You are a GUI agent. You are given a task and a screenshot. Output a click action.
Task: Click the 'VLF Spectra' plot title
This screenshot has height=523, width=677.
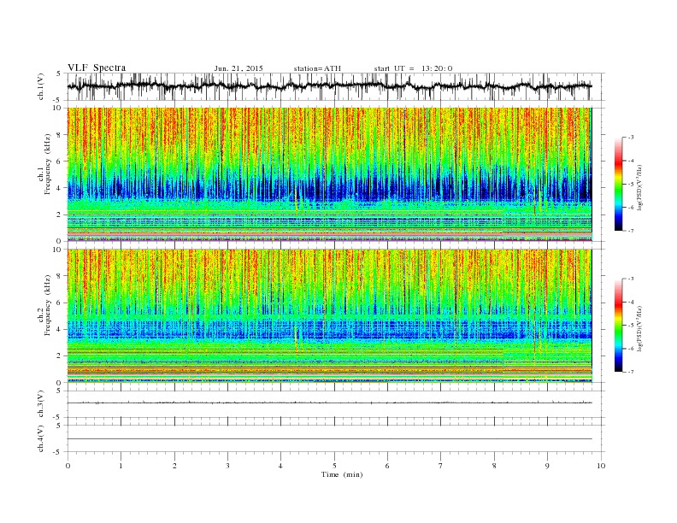[97, 68]
